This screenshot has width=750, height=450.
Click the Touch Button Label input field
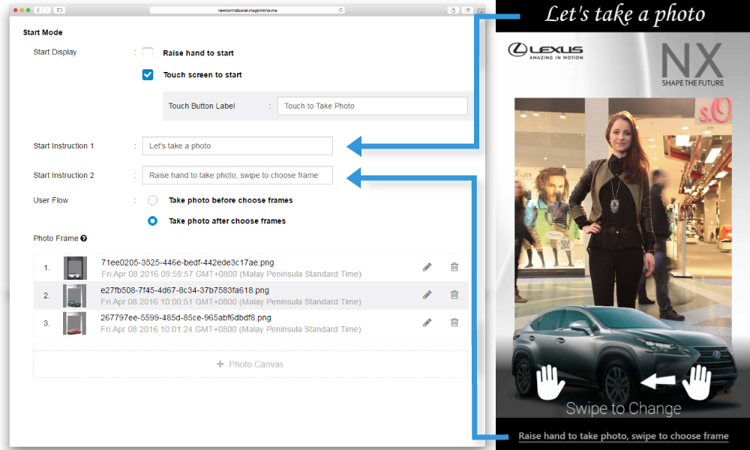(x=372, y=106)
